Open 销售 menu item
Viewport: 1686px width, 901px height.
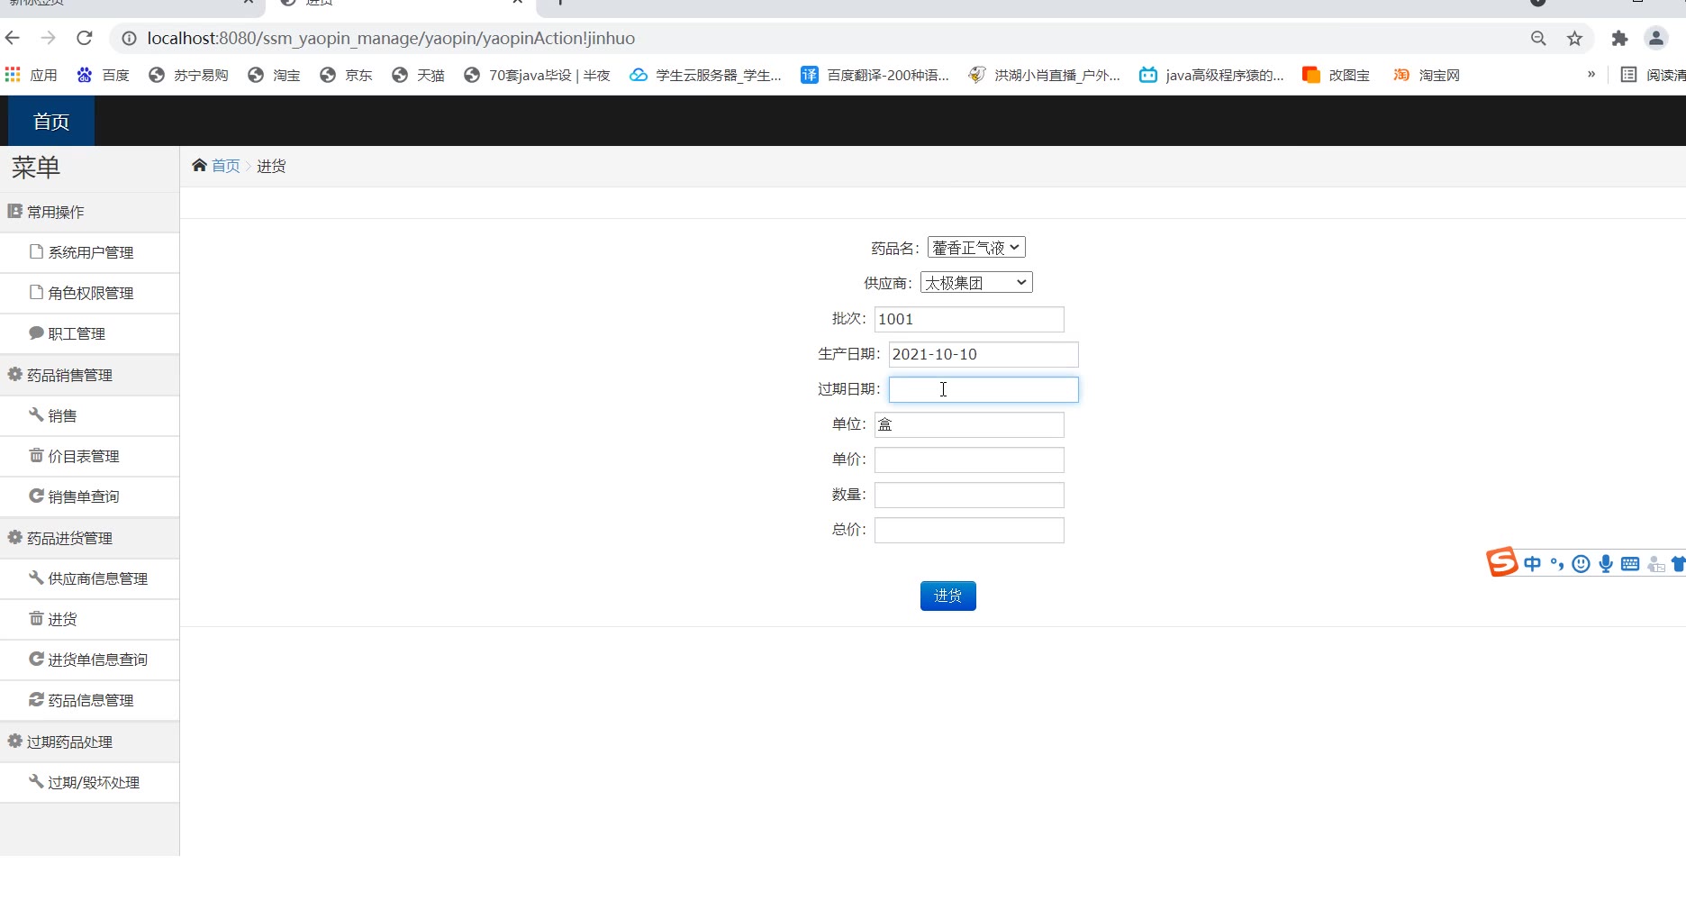89,415
